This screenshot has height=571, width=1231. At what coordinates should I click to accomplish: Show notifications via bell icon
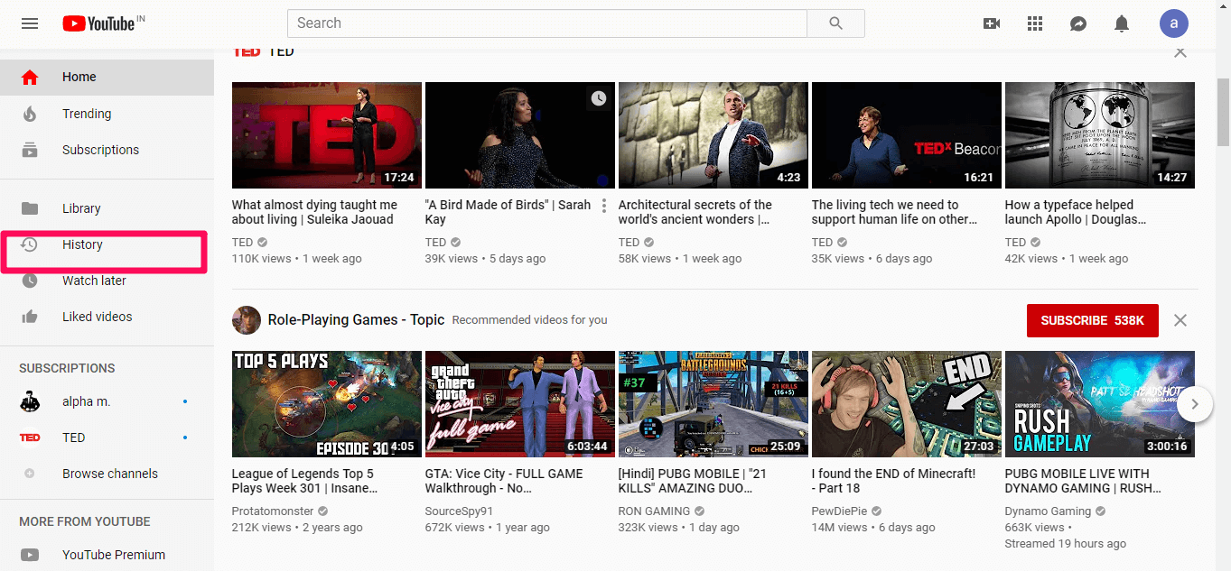[1122, 23]
